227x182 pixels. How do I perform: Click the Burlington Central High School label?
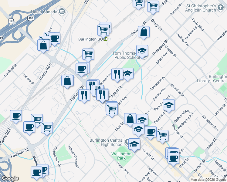107,142
